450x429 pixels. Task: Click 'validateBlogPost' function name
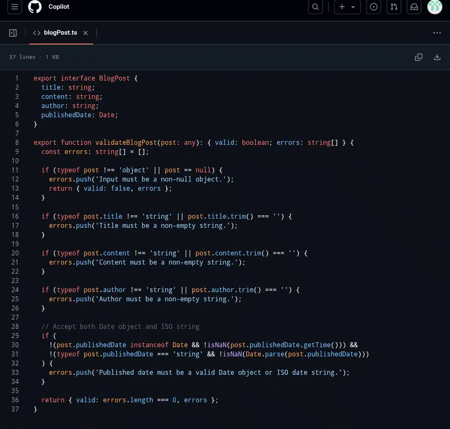pyautogui.click(x=126, y=143)
